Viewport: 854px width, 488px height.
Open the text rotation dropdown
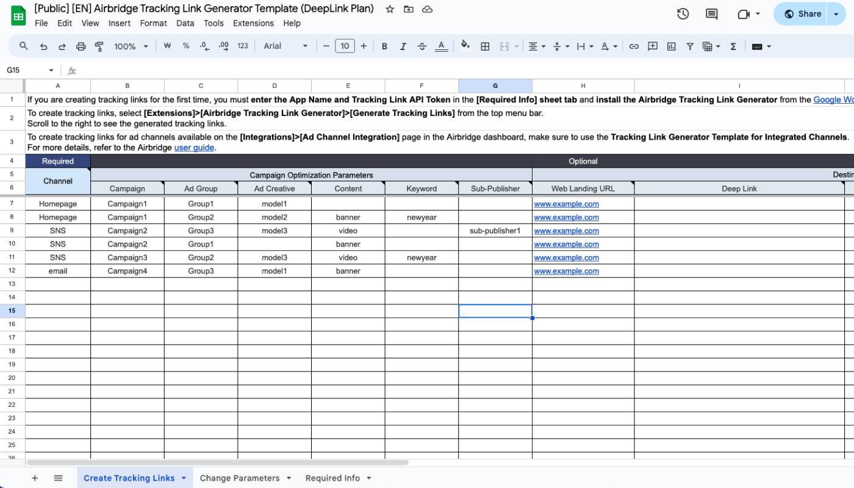click(x=609, y=46)
